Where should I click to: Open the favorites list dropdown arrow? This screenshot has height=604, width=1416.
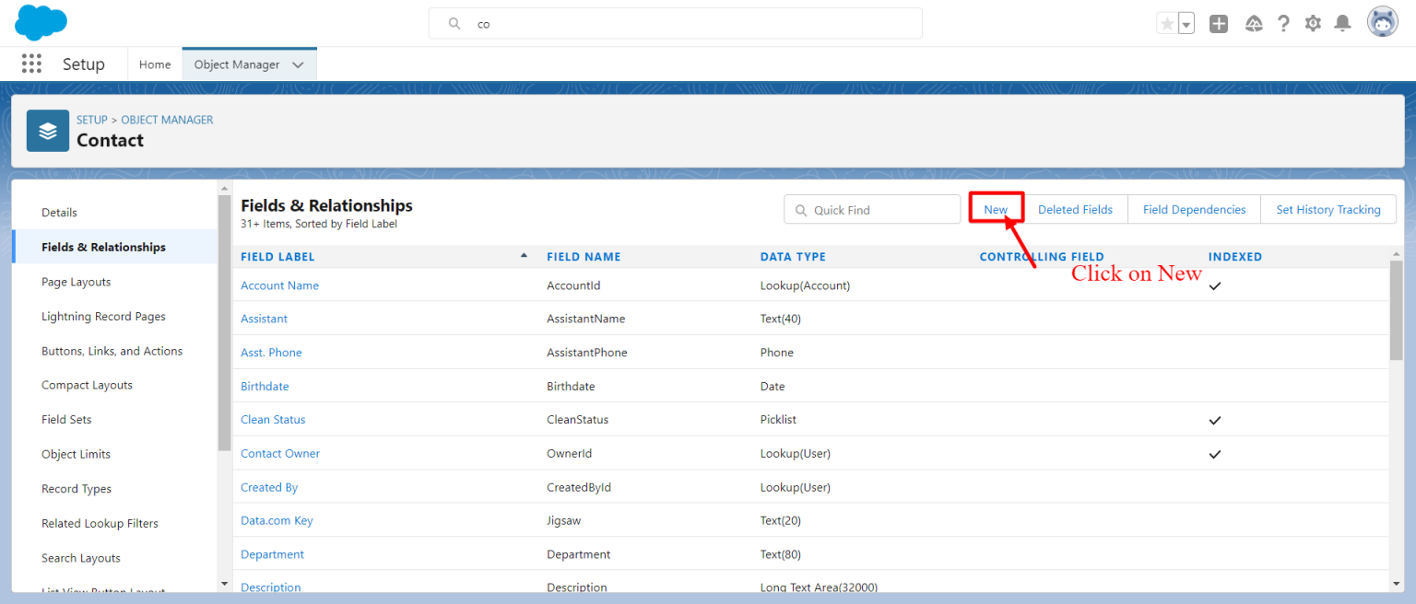pos(1186,23)
